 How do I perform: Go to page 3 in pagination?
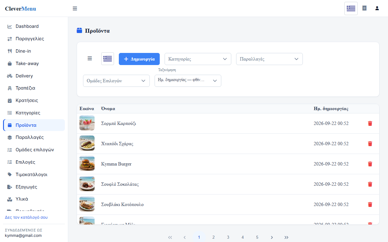click(228, 237)
